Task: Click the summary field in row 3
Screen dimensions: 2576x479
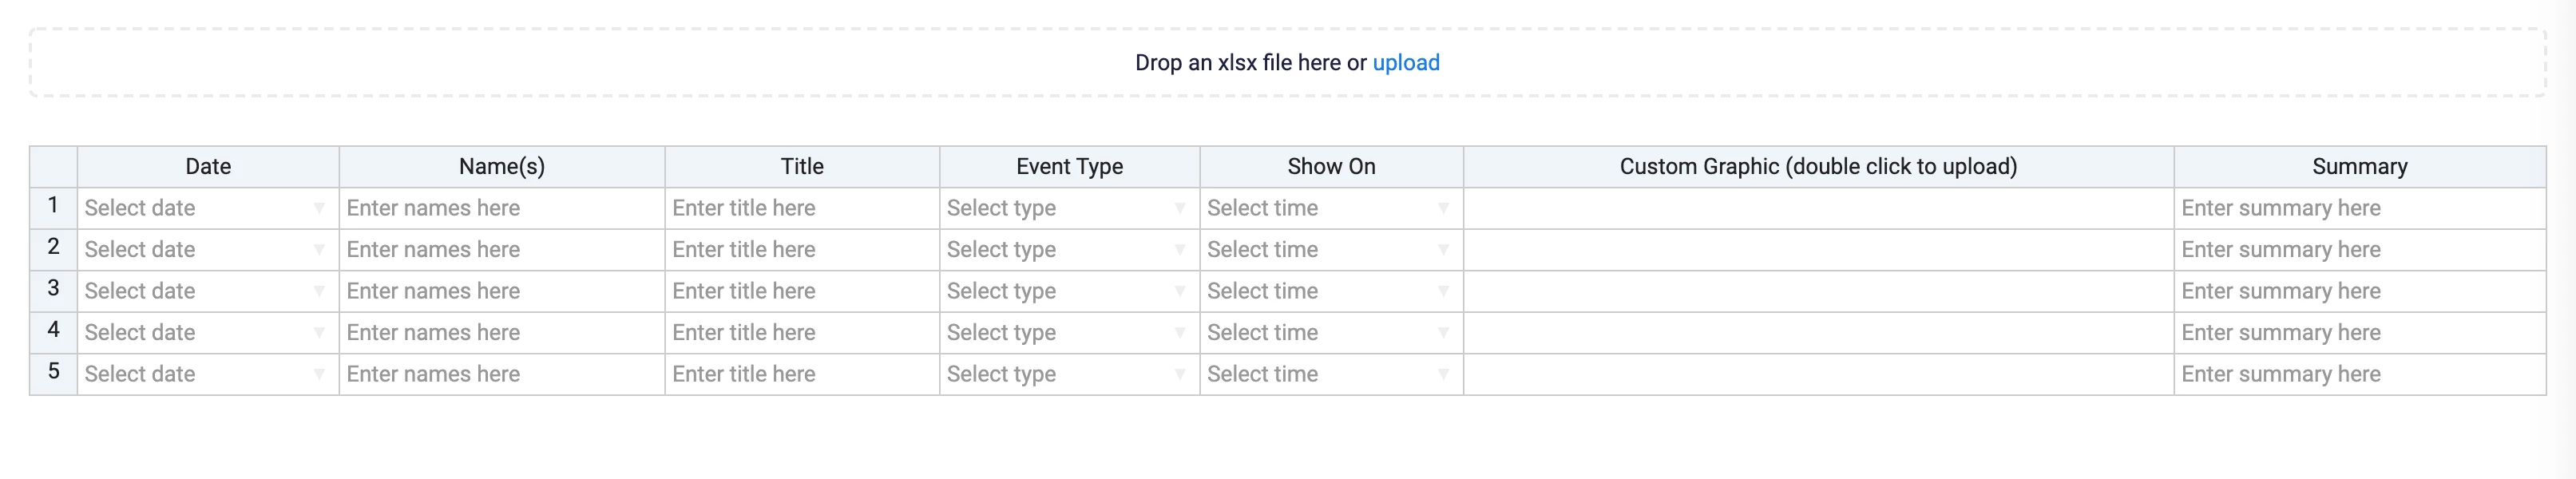Action: 2358,291
